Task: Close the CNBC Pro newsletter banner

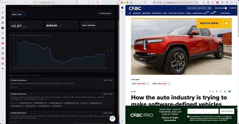Action: [x=236, y=108]
